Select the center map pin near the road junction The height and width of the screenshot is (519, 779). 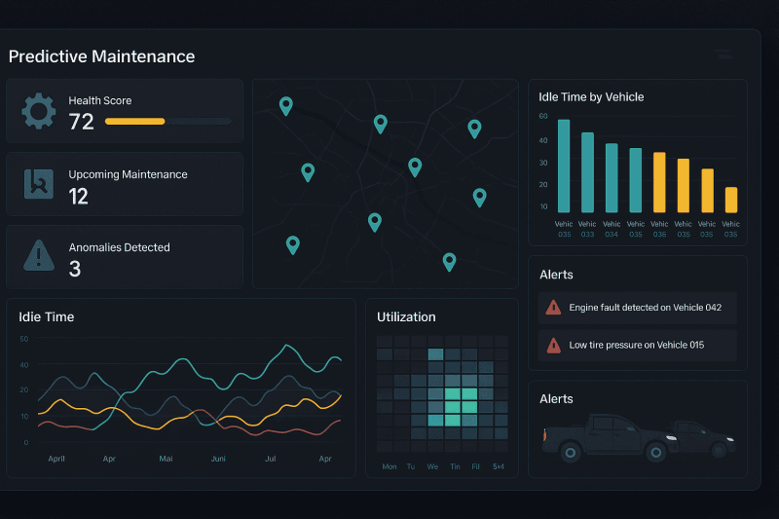415,167
